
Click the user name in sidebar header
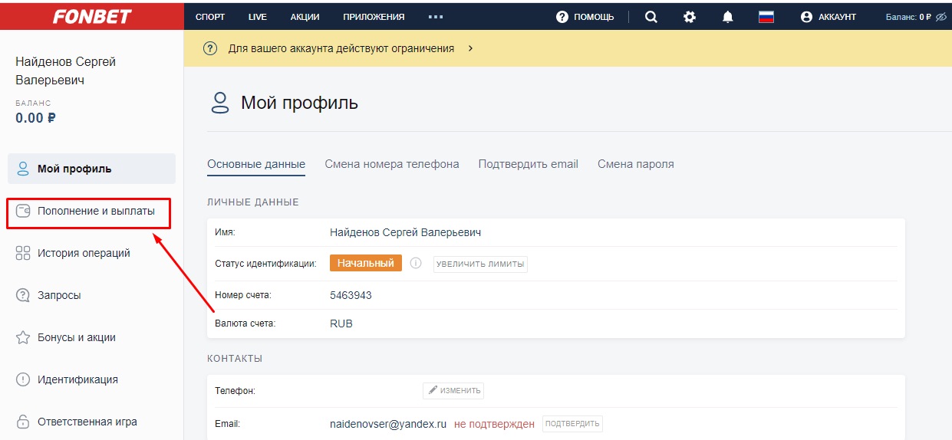[x=66, y=71]
